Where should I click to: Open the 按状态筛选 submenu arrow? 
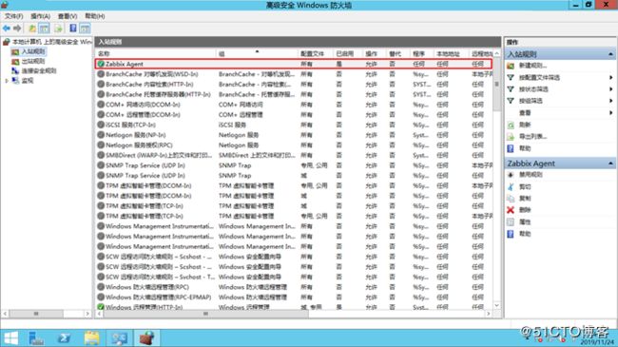(x=611, y=89)
